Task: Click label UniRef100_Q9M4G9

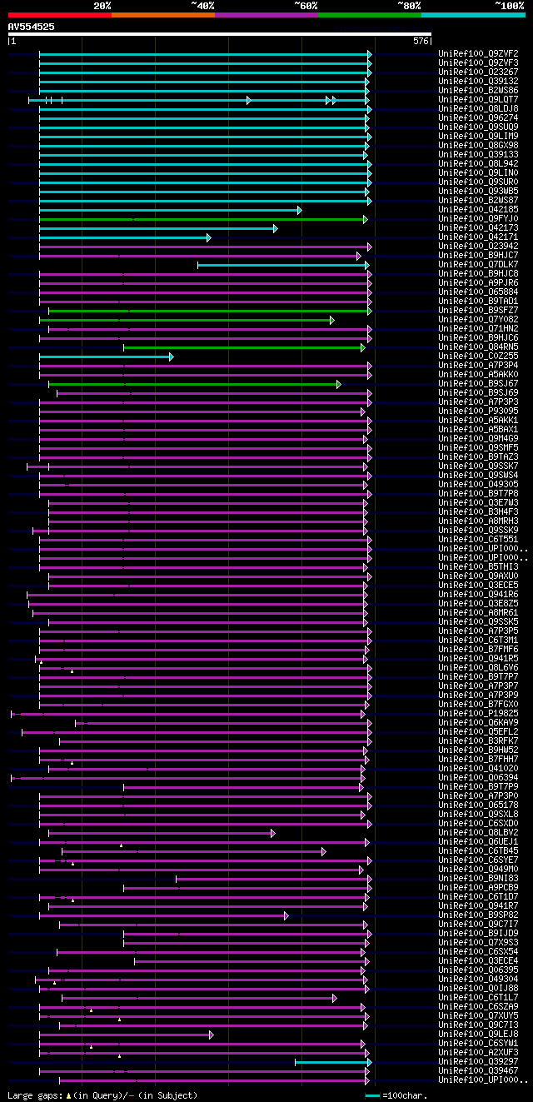Action: tap(478, 439)
